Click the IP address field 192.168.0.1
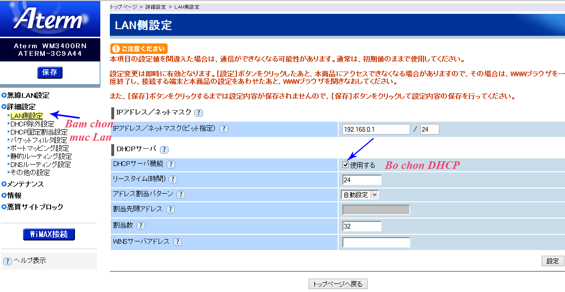565x292 pixels. tap(376, 130)
